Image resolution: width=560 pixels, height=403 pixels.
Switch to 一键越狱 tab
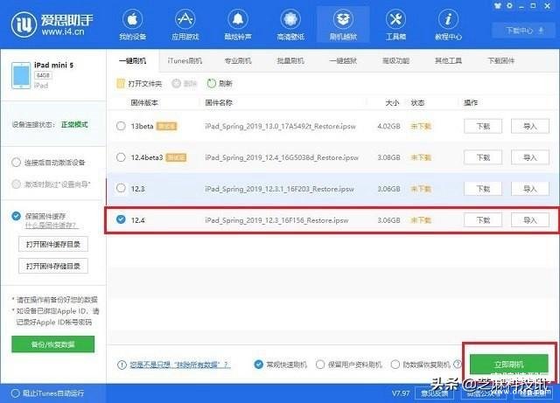tap(343, 61)
